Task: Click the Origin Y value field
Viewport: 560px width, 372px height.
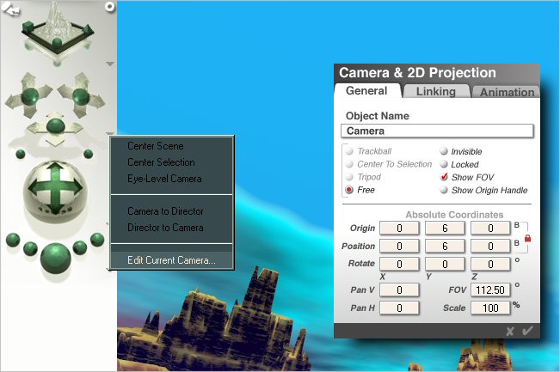Action: pyautogui.click(x=445, y=228)
